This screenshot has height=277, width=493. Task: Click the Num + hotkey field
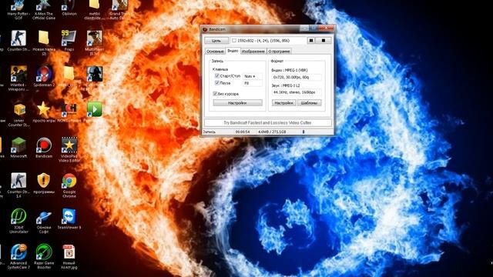pos(253,76)
